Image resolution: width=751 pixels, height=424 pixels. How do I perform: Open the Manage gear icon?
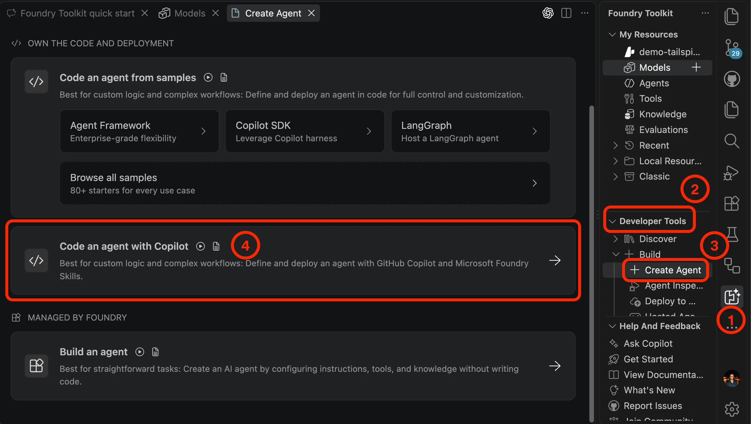[732, 409]
